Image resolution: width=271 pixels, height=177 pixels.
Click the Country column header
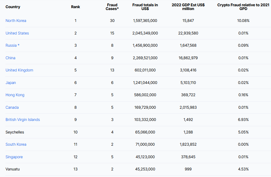(13, 7)
